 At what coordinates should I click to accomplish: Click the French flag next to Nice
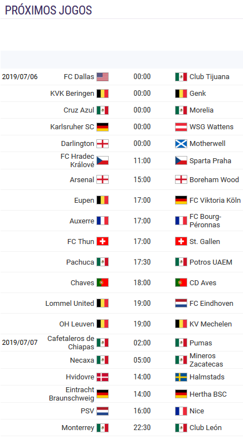click(181, 411)
